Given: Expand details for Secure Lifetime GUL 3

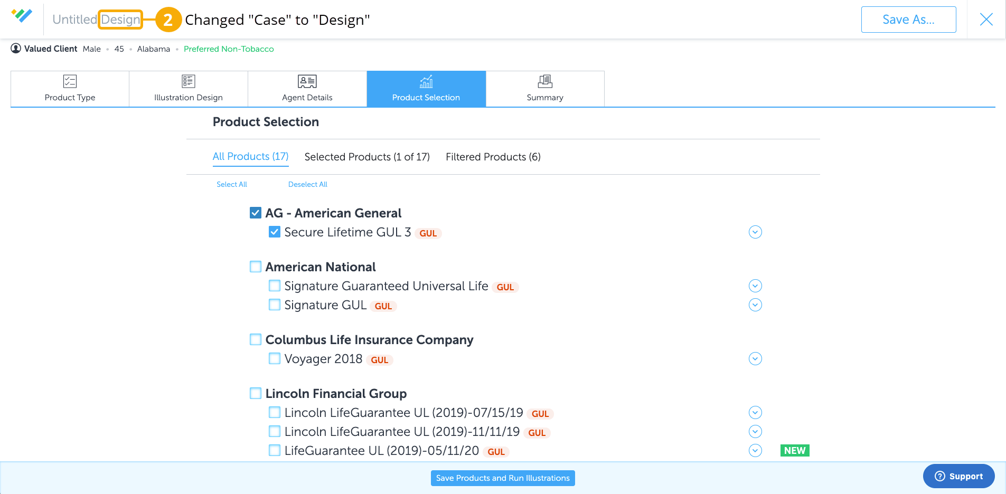Looking at the screenshot, I should (755, 232).
